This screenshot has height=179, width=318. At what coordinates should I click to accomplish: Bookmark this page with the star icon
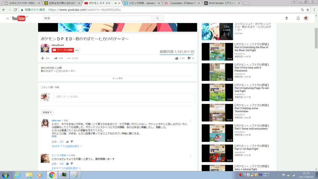coord(308,10)
